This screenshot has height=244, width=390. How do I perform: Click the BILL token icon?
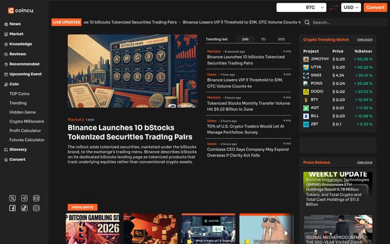pos(306,116)
